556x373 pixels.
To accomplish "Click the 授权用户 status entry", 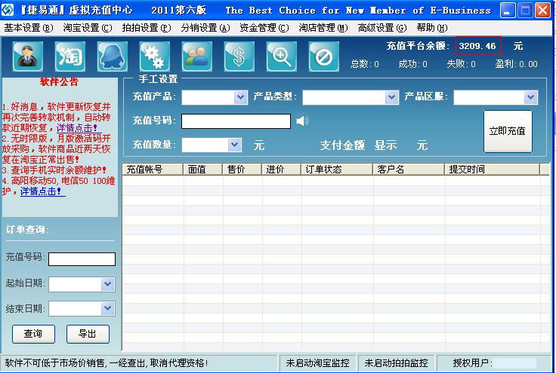I will (494, 363).
